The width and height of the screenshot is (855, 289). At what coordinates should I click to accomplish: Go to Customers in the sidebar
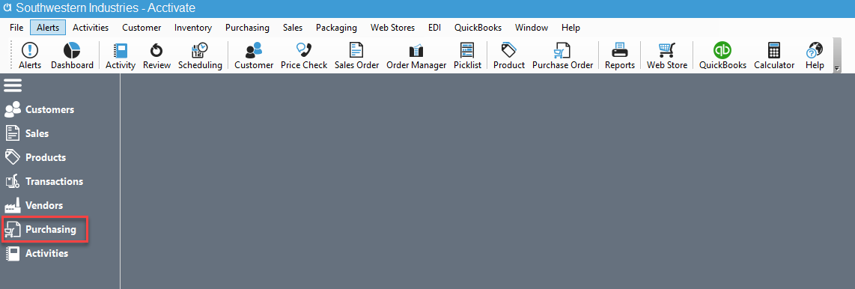tap(39, 109)
